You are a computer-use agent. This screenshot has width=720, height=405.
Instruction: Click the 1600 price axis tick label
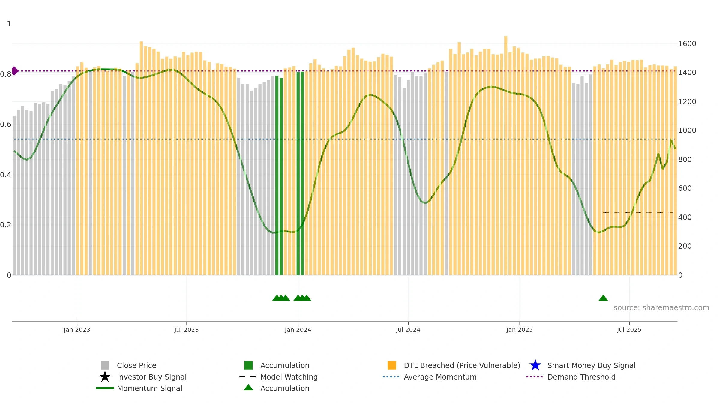[x=687, y=44]
